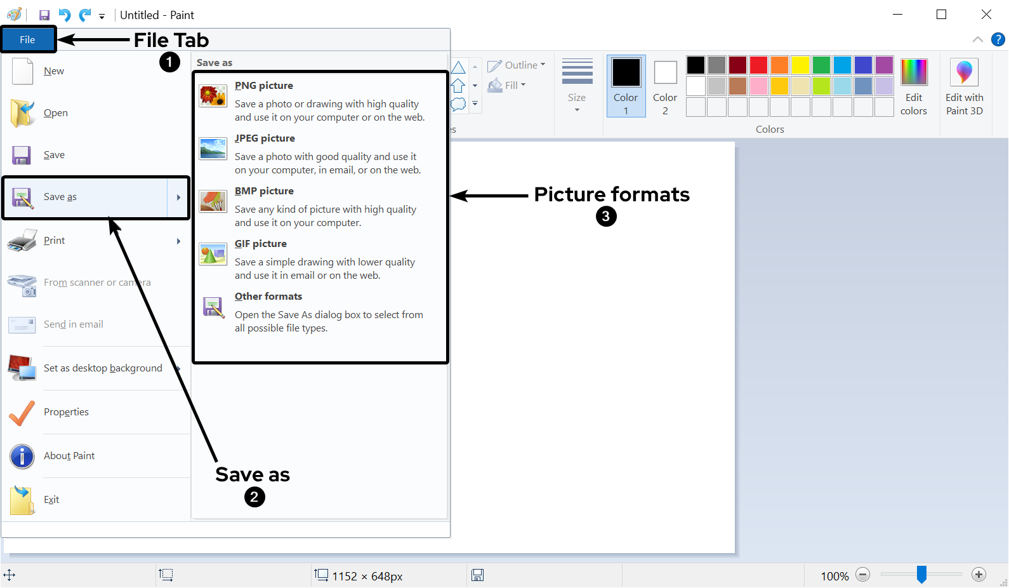Image resolution: width=1009 pixels, height=588 pixels.
Task: Pick the turquoise color swatch
Action: (x=842, y=65)
